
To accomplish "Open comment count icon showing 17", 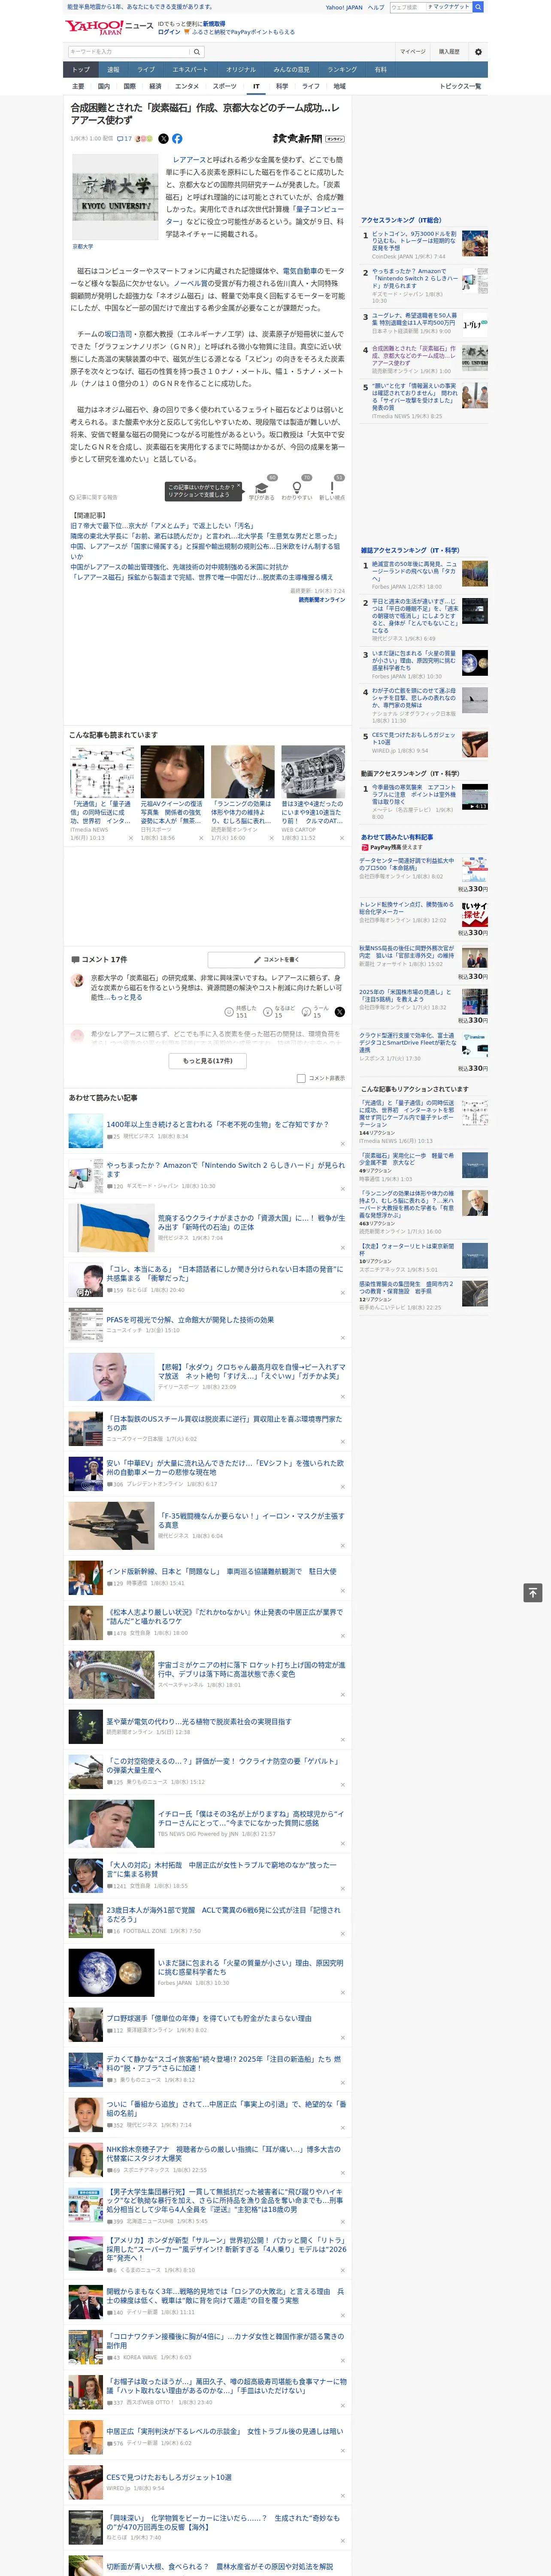I will (x=124, y=139).
